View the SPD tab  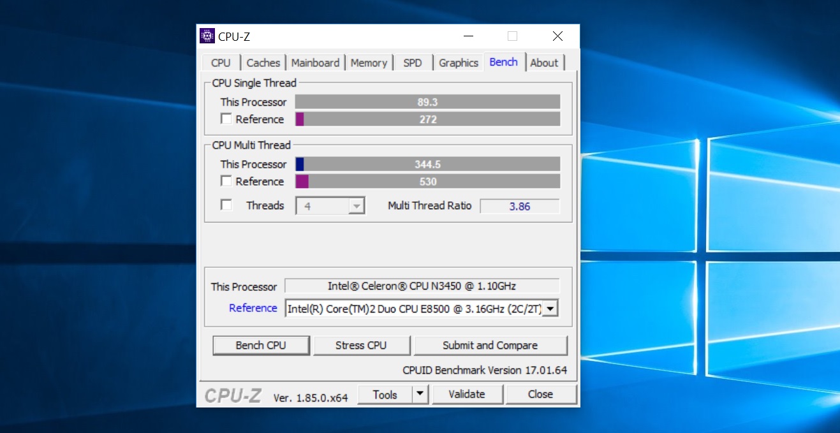coord(413,62)
